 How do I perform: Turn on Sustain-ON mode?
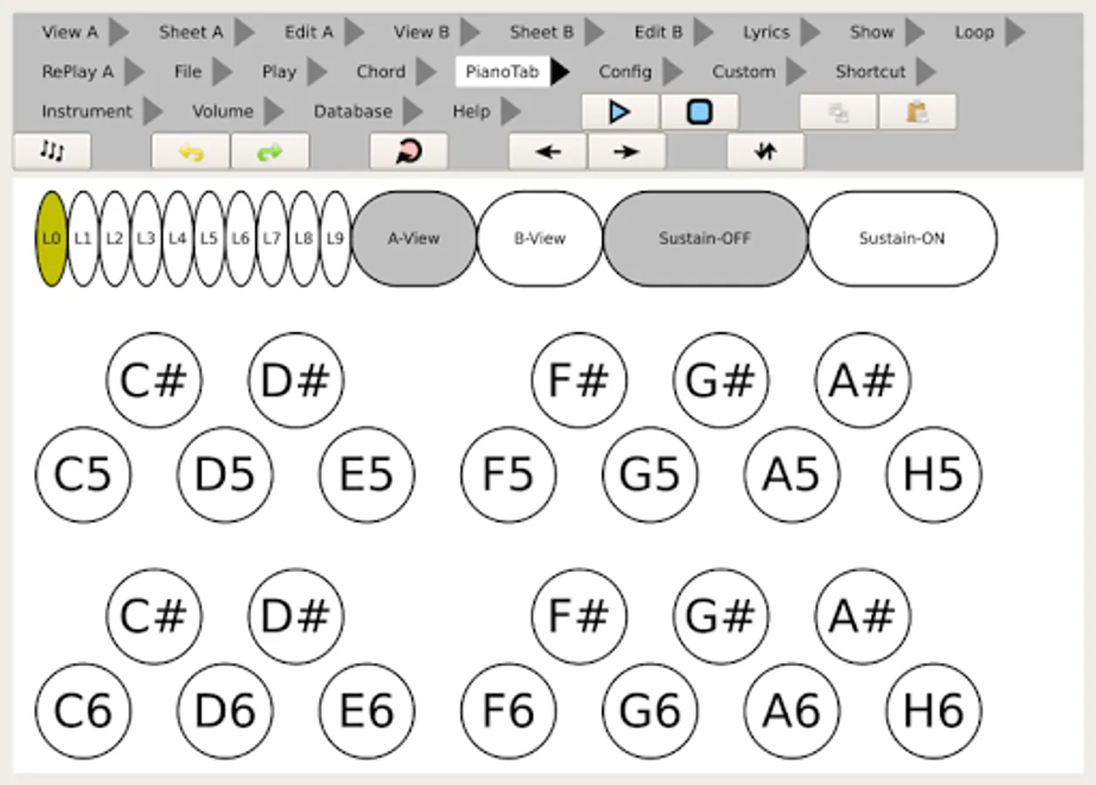[902, 239]
